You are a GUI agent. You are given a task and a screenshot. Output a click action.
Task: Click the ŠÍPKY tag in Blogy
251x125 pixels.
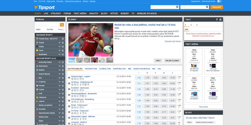190,122
